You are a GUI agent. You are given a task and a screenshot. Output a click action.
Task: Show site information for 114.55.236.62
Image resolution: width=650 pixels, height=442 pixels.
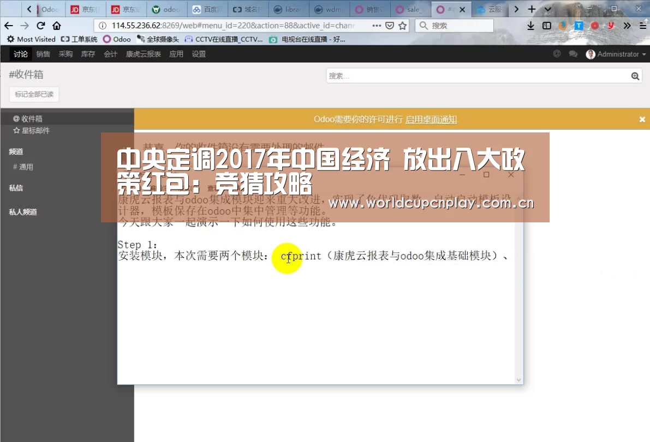tap(103, 26)
